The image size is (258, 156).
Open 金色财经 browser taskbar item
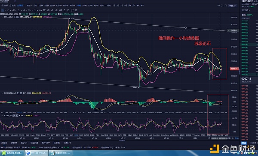point(12,153)
